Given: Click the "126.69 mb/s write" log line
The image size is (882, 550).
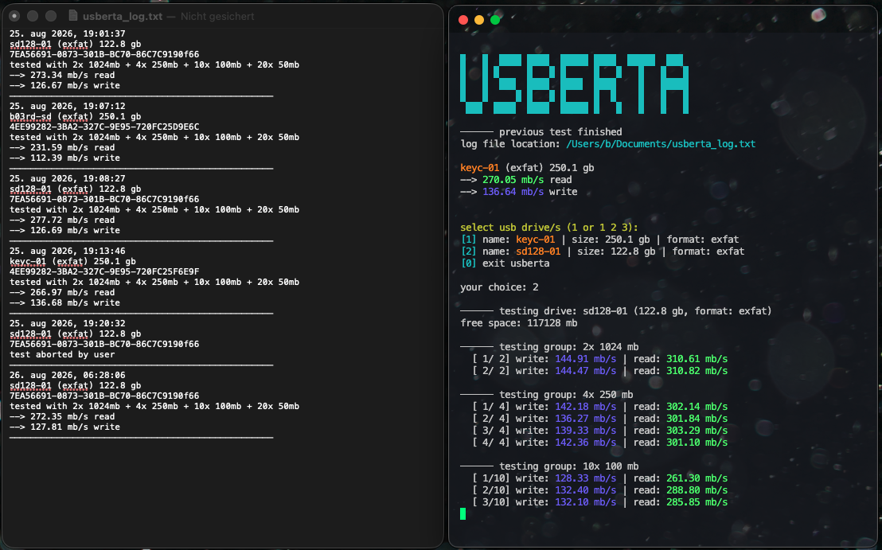Looking at the screenshot, I should (x=64, y=231).
